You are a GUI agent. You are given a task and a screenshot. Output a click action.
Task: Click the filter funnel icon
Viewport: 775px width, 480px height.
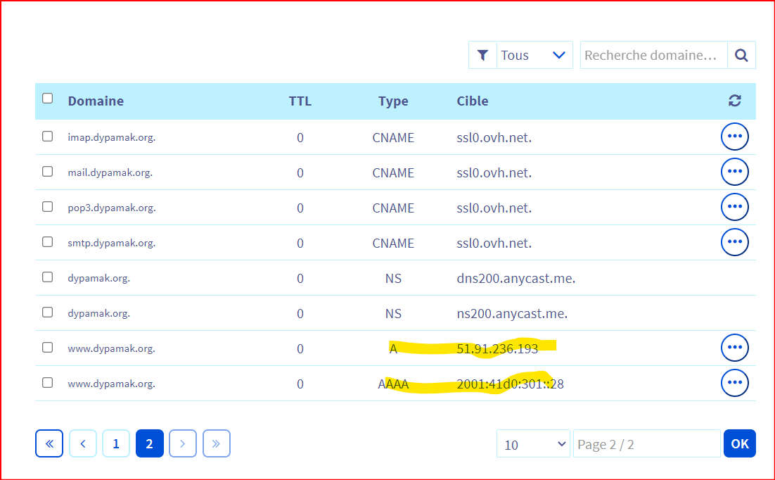(482, 56)
